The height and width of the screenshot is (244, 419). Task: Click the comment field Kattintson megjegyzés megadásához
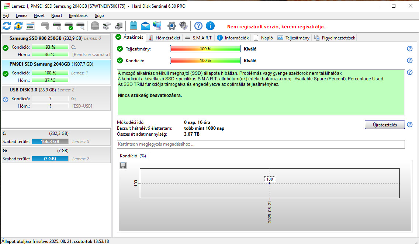[x=261, y=144]
